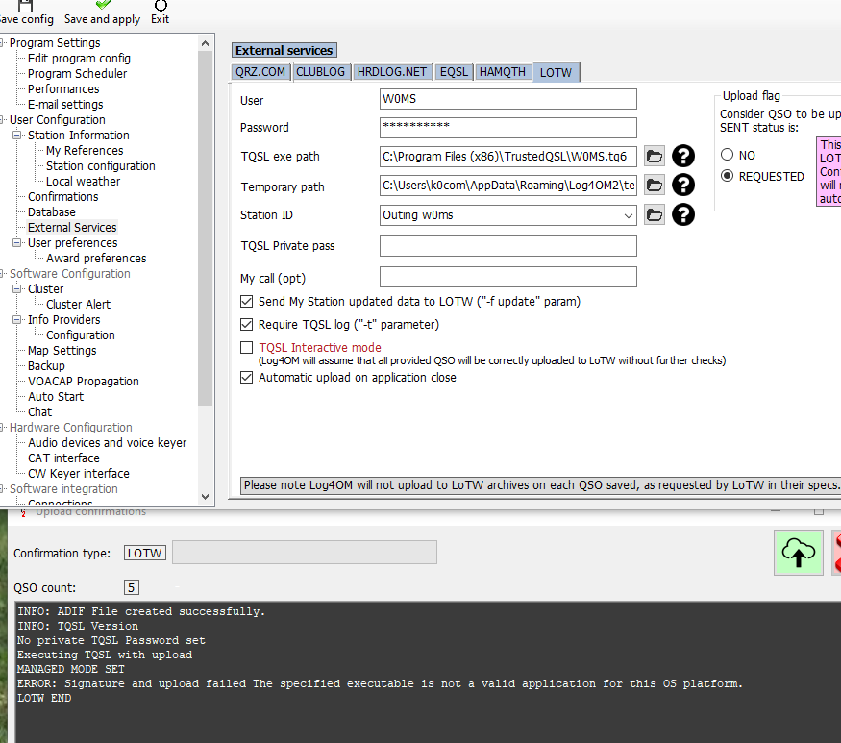The height and width of the screenshot is (743, 841).
Task: Select the LOTW tab
Action: (557, 72)
